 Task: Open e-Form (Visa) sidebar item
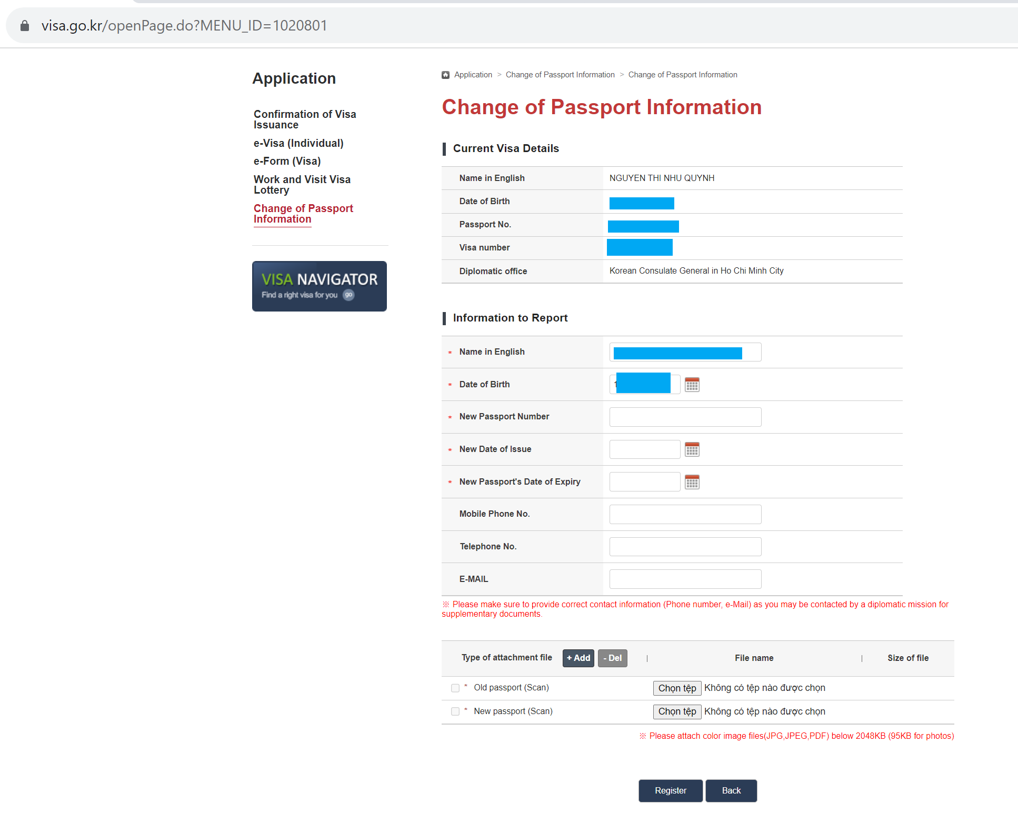[287, 161]
